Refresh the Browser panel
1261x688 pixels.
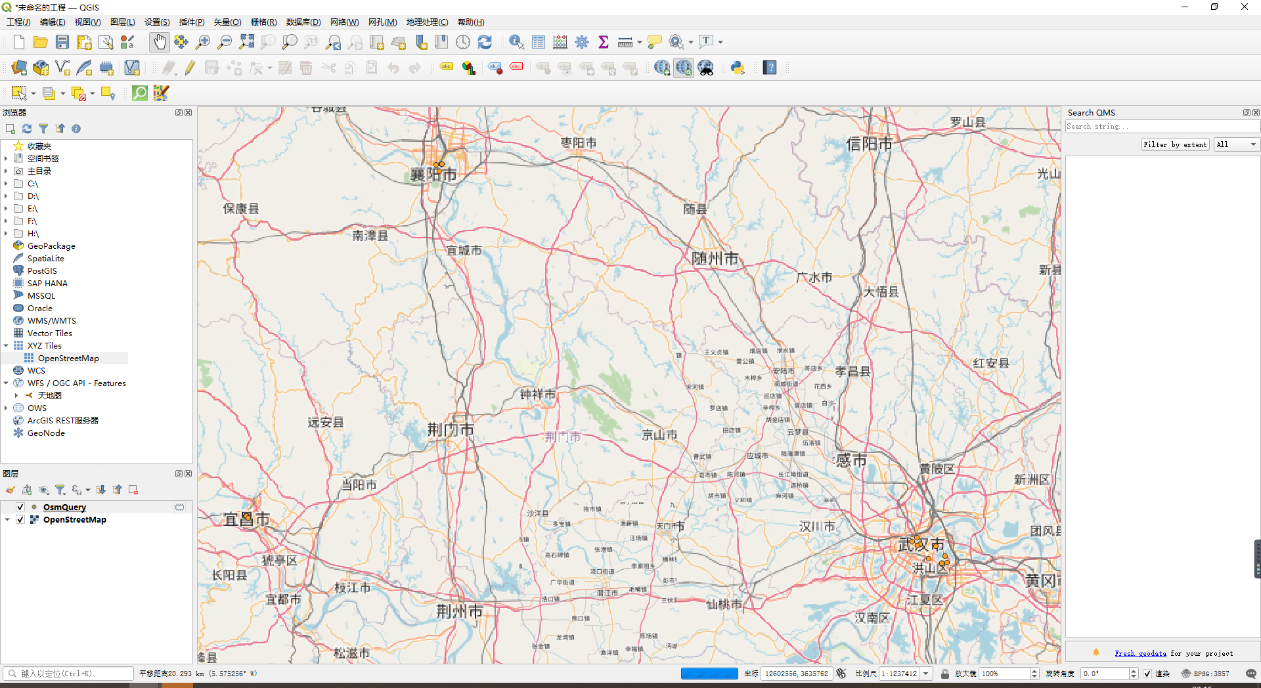27,129
